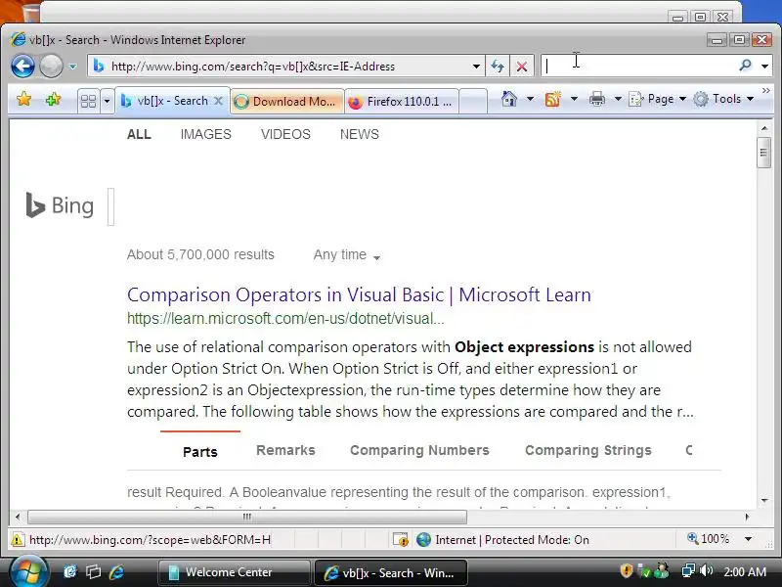The image size is (782, 587).
Task: Expand the Print options dropdown
Action: (618, 99)
